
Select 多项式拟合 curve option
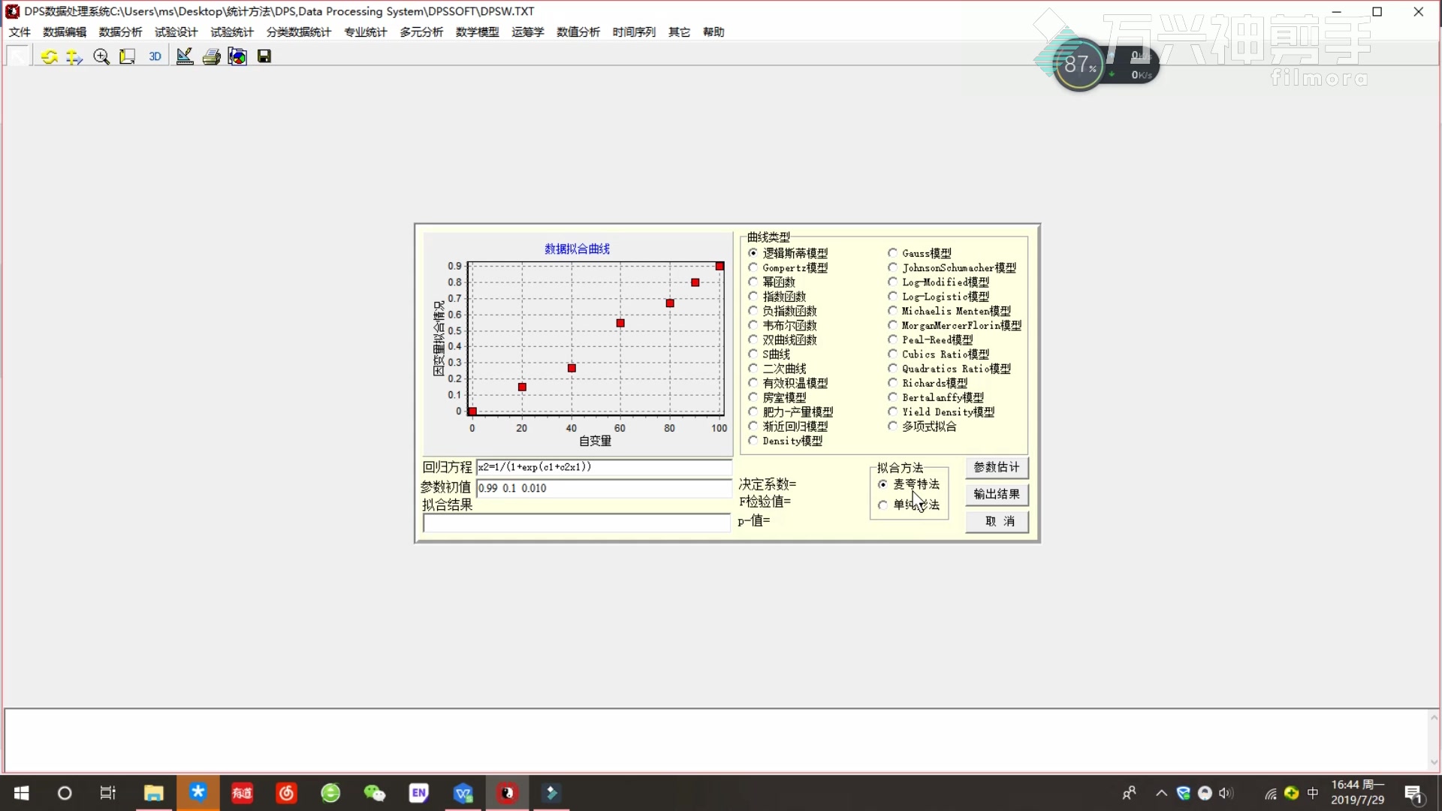click(892, 426)
